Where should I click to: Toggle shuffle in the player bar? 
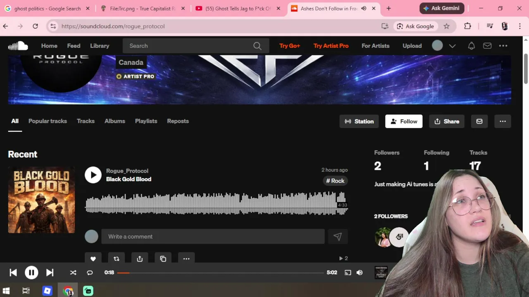[x=73, y=272]
